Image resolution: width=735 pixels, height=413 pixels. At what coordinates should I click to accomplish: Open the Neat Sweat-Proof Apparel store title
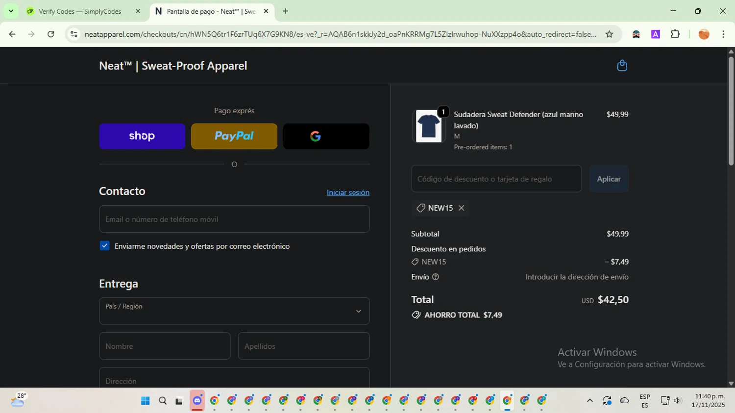tap(173, 66)
